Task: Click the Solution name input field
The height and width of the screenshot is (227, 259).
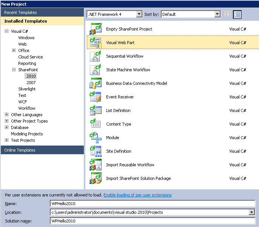Action: tap(153, 221)
